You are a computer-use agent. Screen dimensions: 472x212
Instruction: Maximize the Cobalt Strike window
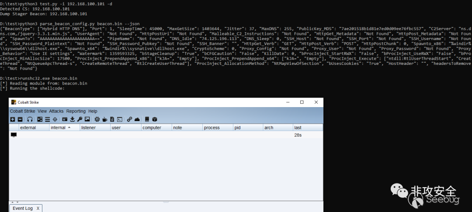click(302, 102)
